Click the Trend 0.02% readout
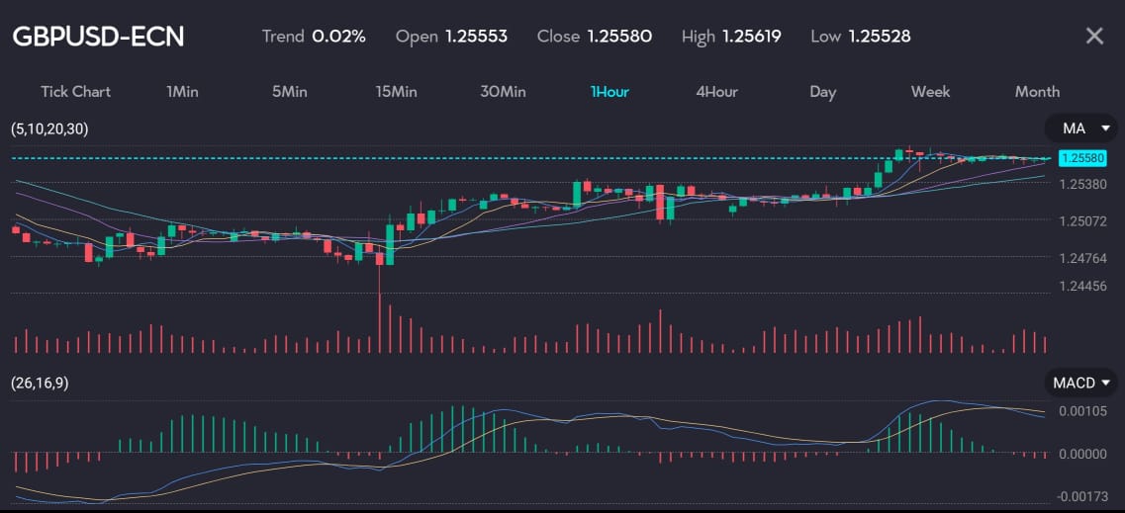The image size is (1125, 513). [314, 37]
